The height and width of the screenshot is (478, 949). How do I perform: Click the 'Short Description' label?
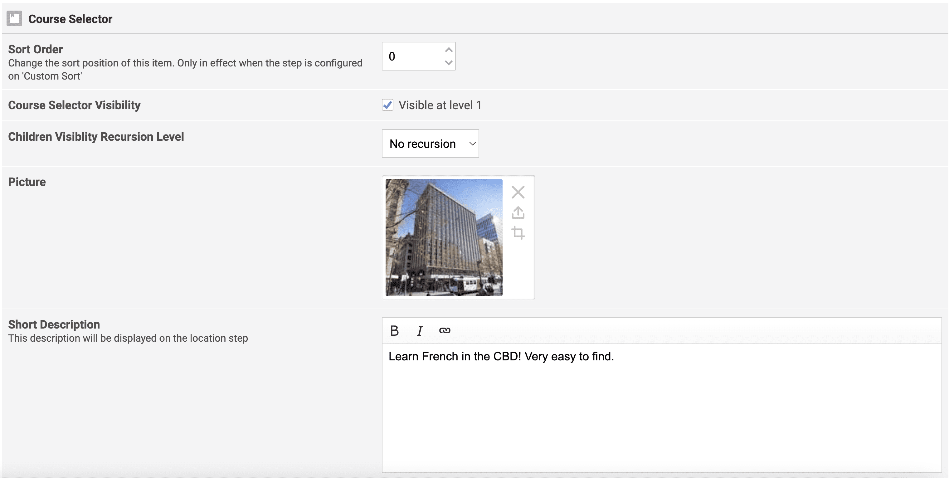click(54, 324)
